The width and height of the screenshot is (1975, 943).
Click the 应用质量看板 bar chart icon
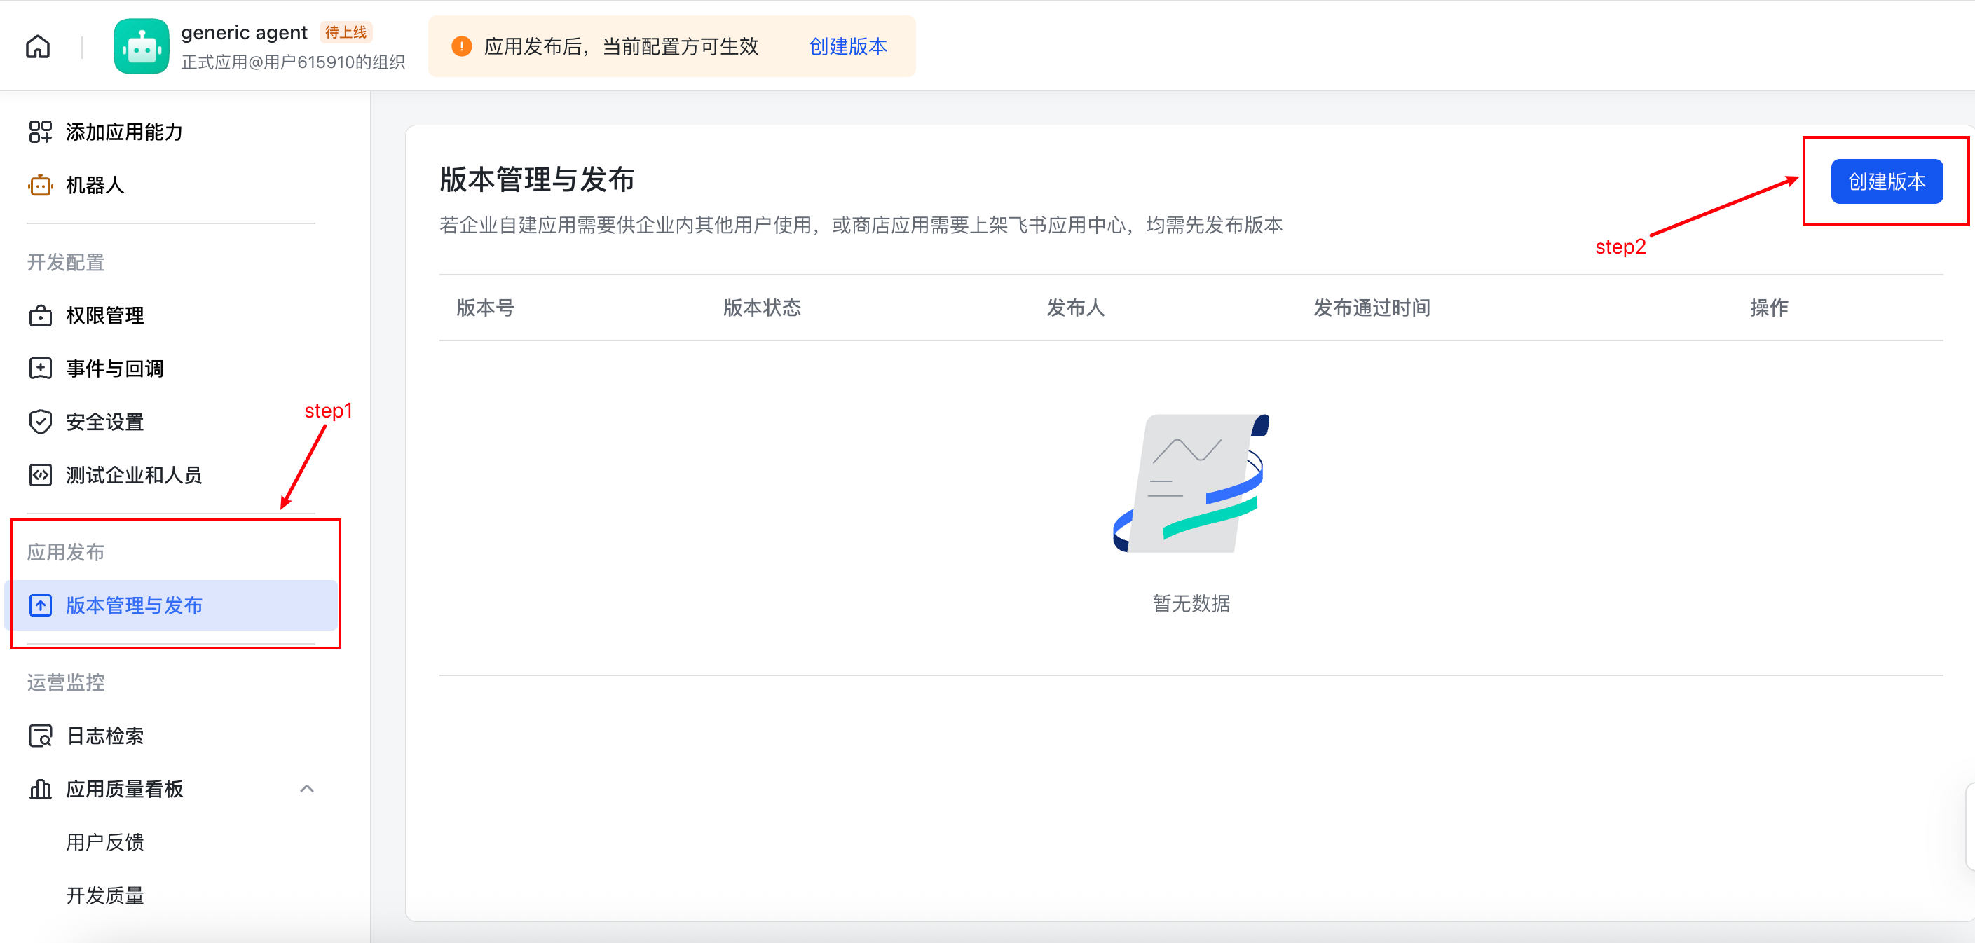[x=40, y=789]
